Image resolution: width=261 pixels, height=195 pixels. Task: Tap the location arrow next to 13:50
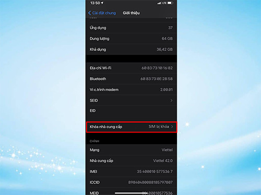pos(102,3)
